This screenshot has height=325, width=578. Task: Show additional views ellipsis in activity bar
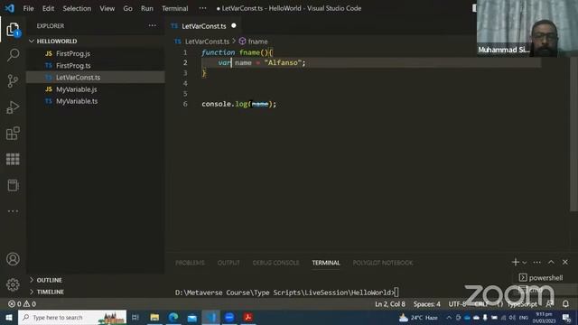[x=13, y=211]
